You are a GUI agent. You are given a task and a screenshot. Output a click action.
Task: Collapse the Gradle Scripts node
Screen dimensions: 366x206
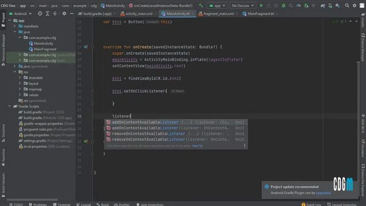[x=10, y=106]
